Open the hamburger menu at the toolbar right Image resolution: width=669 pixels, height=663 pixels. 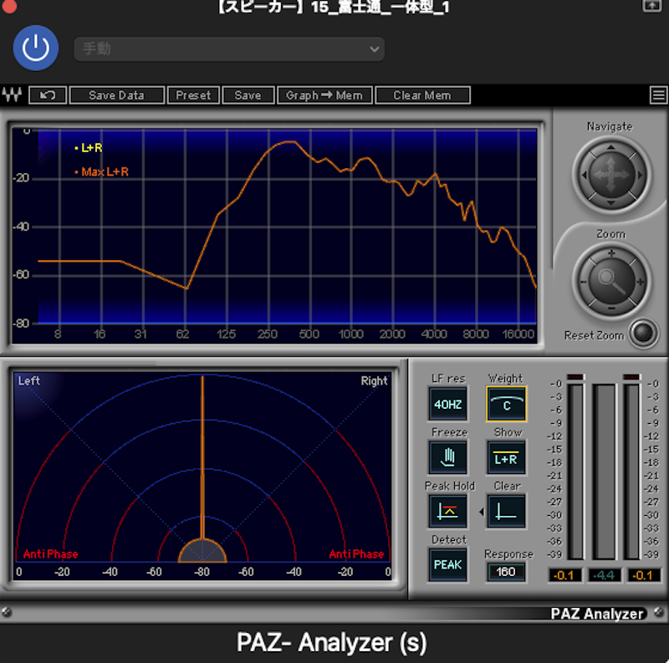point(659,95)
